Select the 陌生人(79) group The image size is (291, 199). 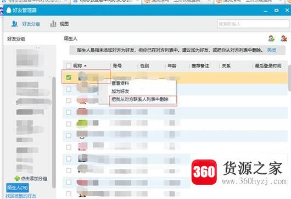click(x=18, y=188)
